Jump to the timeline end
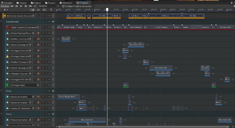The image size is (235, 128). [x=30, y=6]
